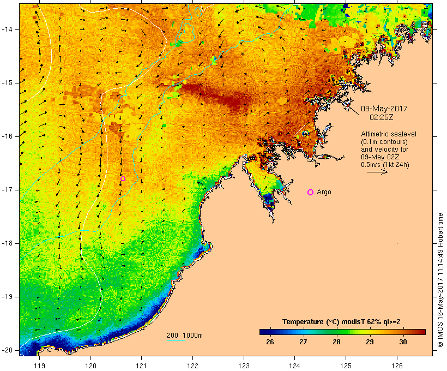Click the latitude axis label '-16'
The height and width of the screenshot is (371, 447).
[7, 136]
